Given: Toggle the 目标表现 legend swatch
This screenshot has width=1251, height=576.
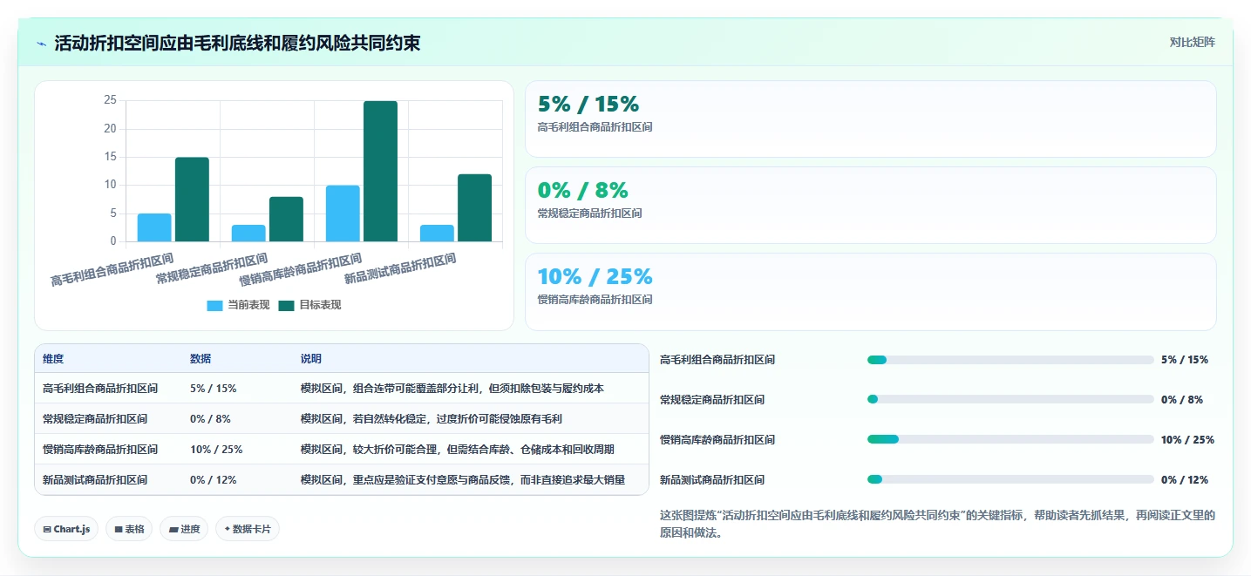Looking at the screenshot, I should 286,305.
